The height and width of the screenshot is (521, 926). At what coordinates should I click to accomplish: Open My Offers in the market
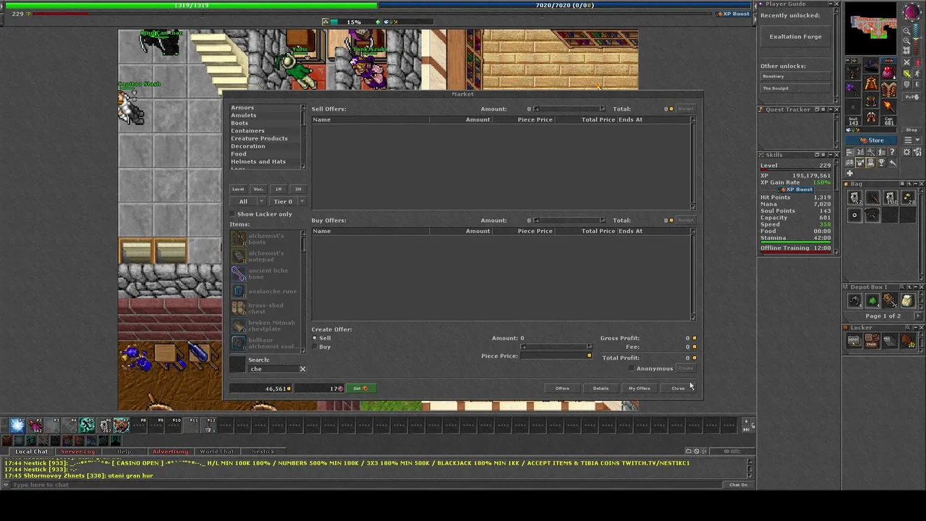click(x=640, y=389)
